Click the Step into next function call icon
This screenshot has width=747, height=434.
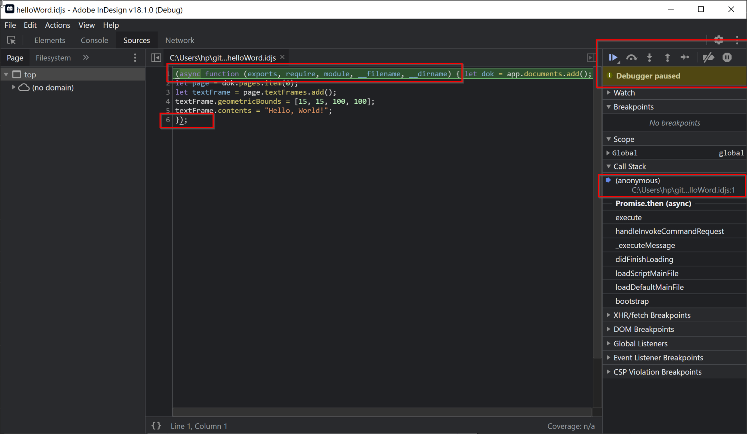(x=650, y=57)
